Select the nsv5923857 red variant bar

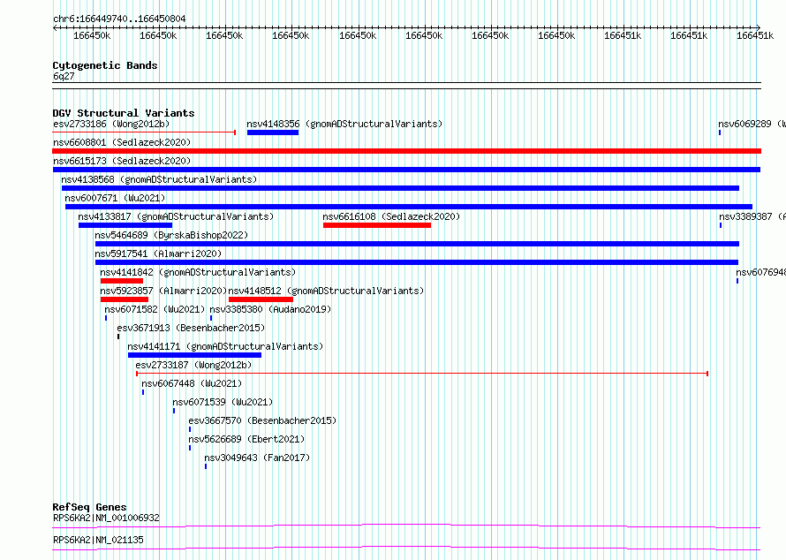(x=125, y=299)
